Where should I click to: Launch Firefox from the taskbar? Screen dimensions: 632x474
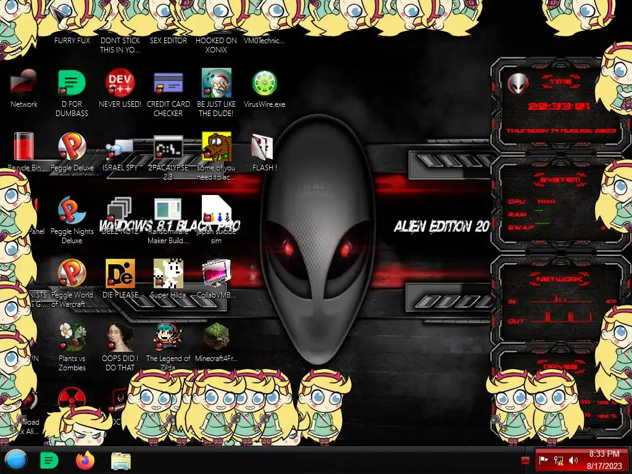coord(85,460)
